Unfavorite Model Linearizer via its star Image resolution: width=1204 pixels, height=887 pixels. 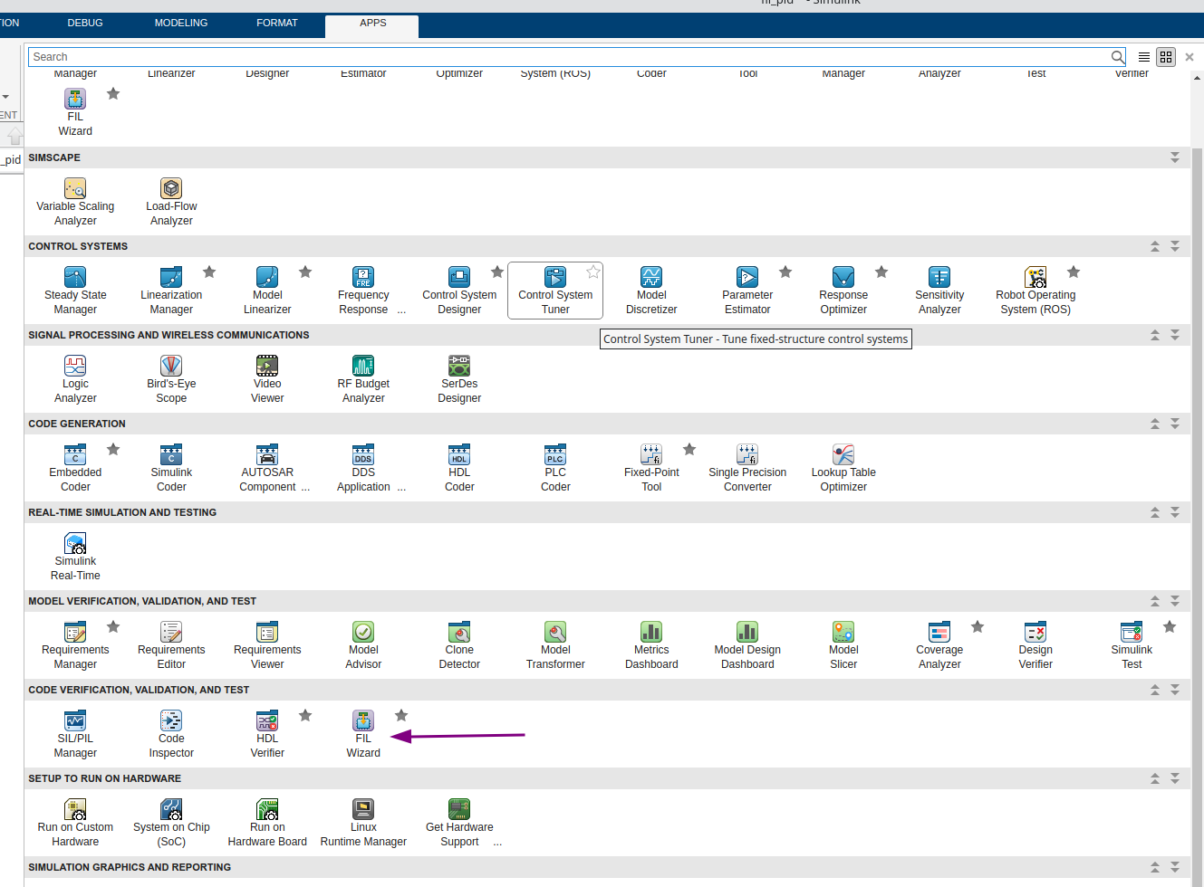coord(305,272)
